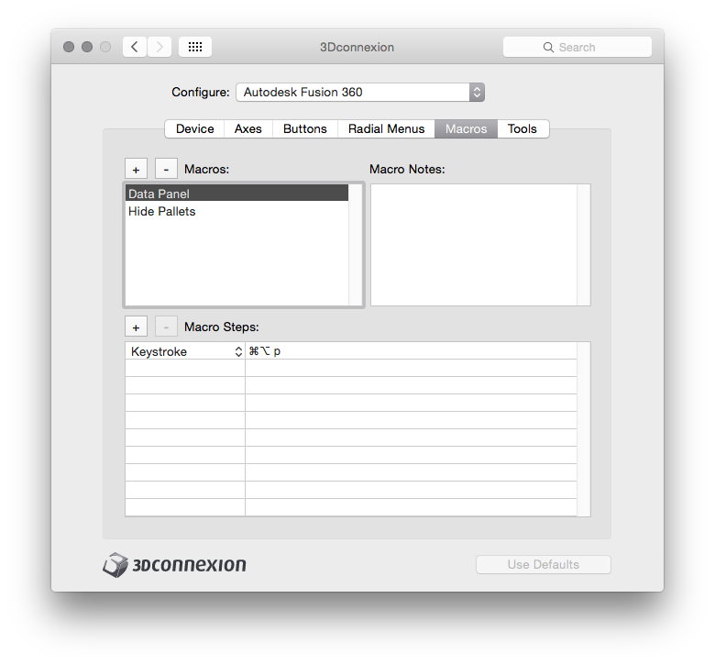Click the search magnifier icon
The height and width of the screenshot is (665, 715).
click(x=548, y=48)
